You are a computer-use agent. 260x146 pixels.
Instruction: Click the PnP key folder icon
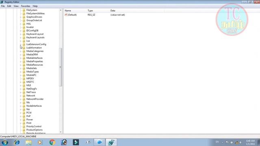pyautogui.click(x=24, y=116)
